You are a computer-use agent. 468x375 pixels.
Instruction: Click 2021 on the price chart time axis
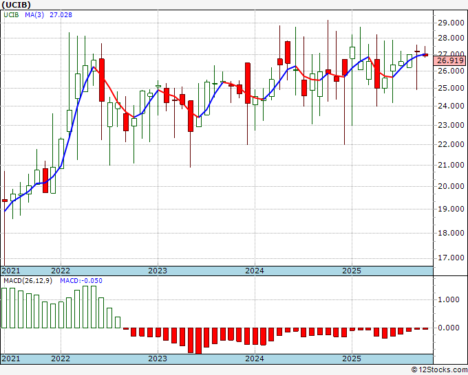pyautogui.click(x=11, y=271)
